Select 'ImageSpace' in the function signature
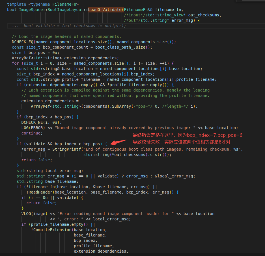 coord(31,10)
